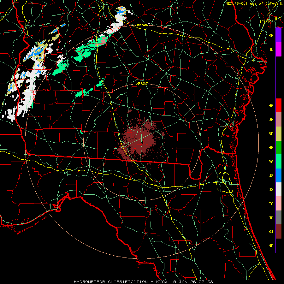The width and height of the screenshot is (284, 284).
Task: Select the IC light pink legend swatch
Action: [x=279, y=204]
